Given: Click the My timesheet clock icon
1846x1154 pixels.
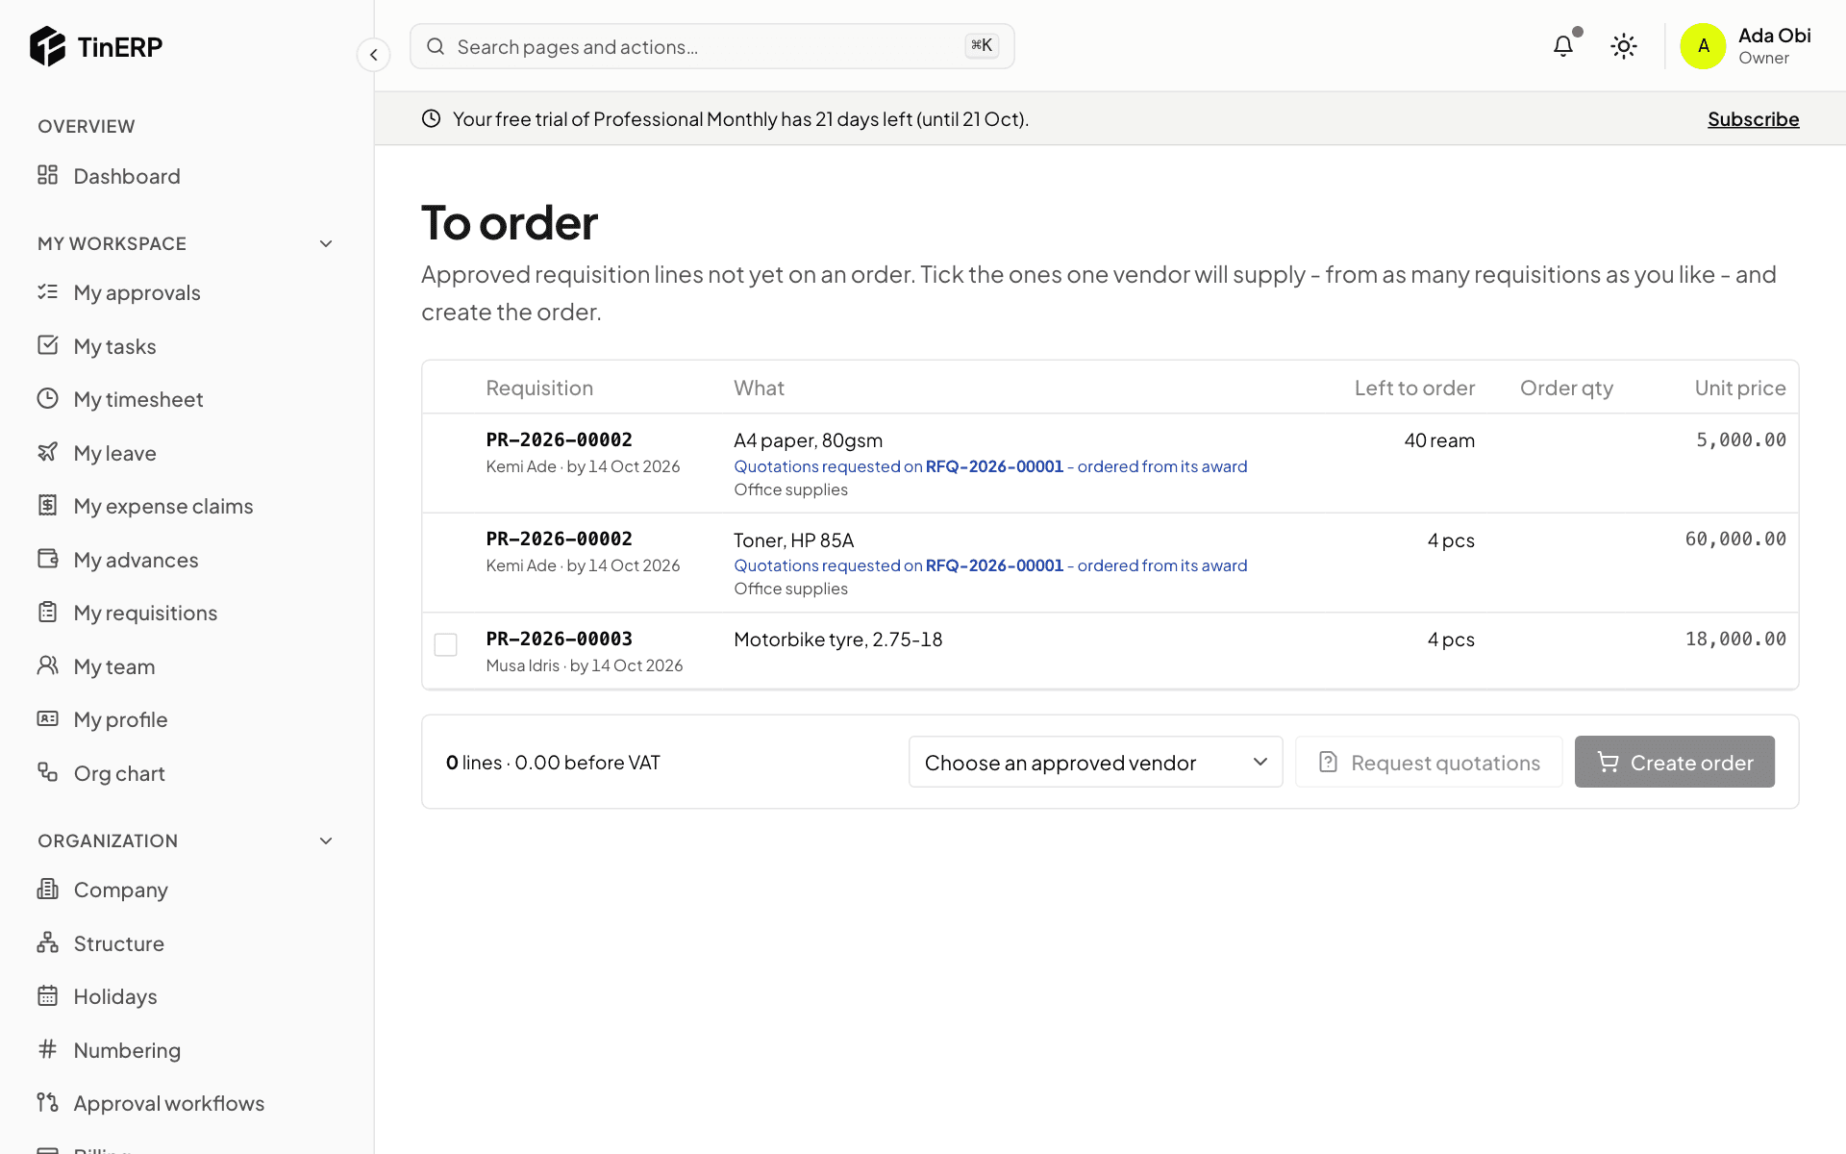Looking at the screenshot, I should pos(47,398).
